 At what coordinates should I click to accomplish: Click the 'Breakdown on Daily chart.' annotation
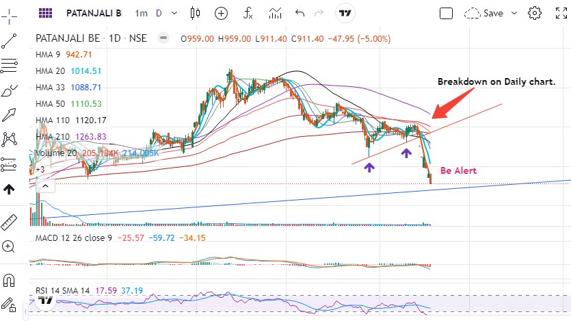click(496, 81)
